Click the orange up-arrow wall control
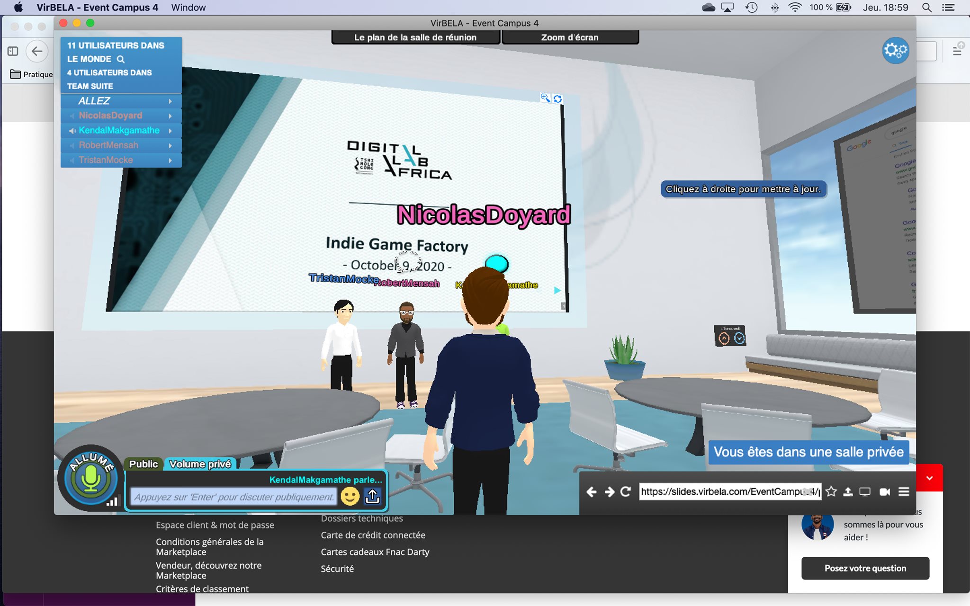The width and height of the screenshot is (970, 606). pos(724,338)
